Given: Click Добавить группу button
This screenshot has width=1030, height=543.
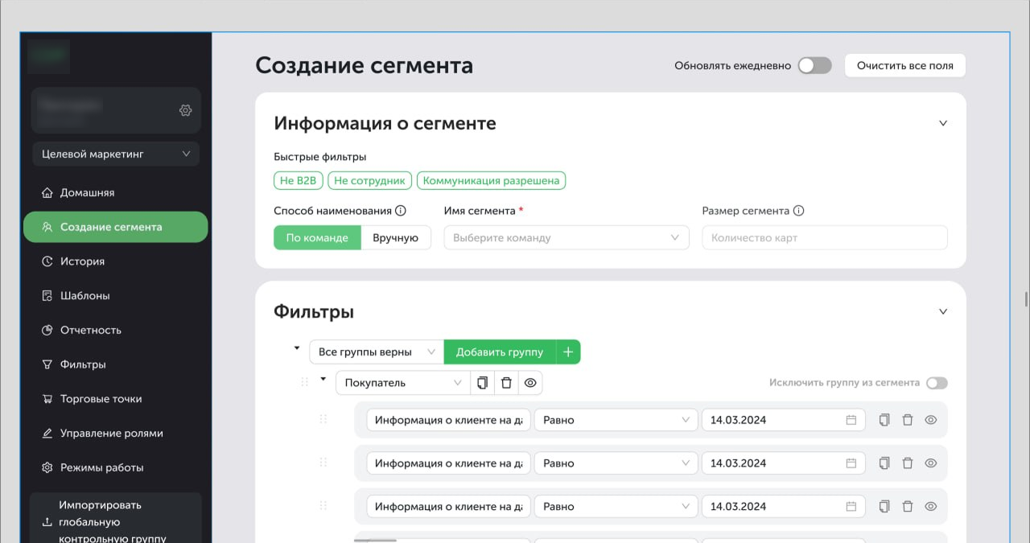Looking at the screenshot, I should (500, 352).
